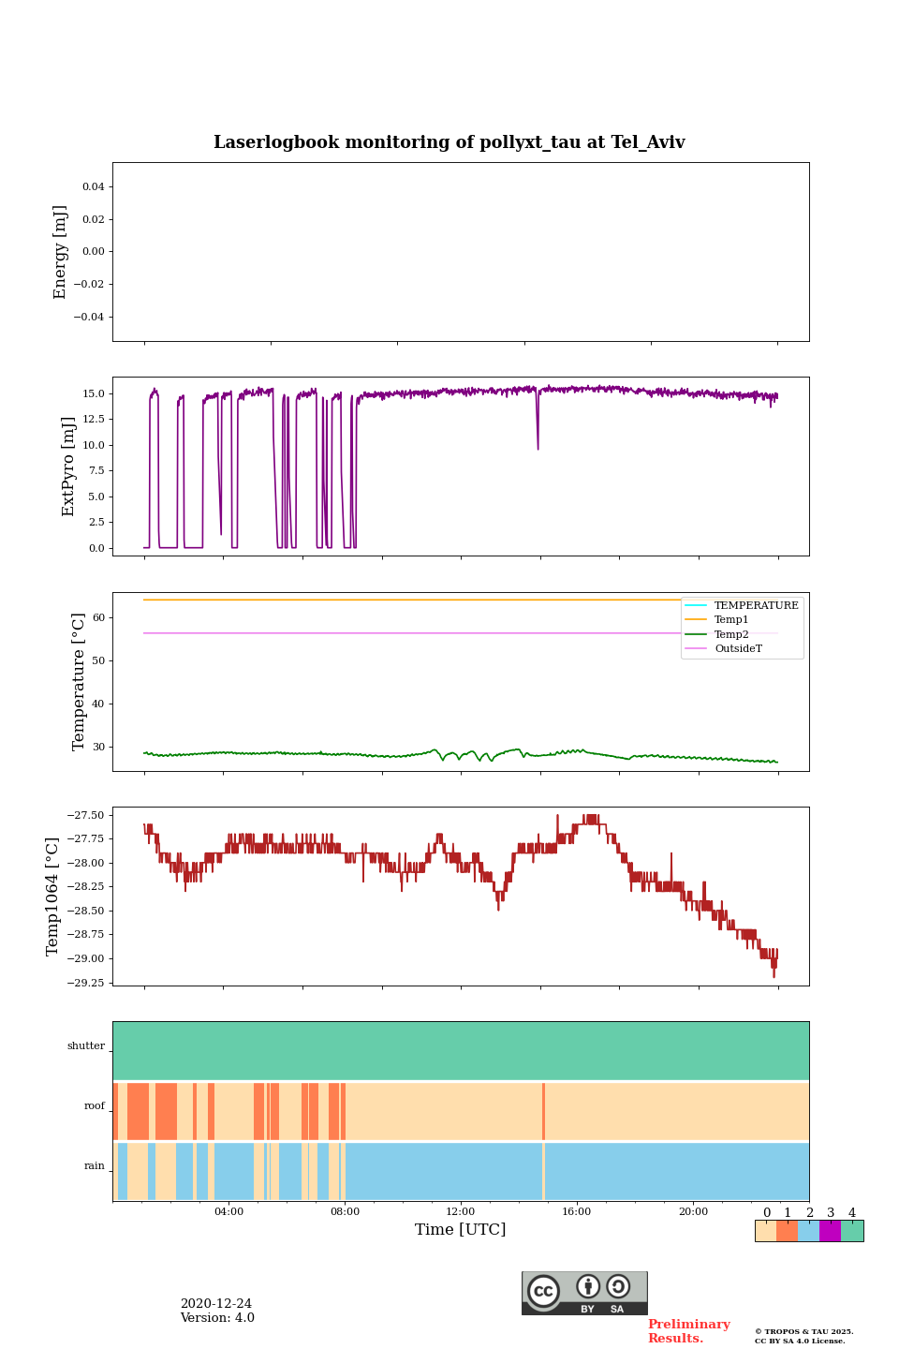Viewport: 899px width, 1349px height.
Task: Click the −28.50 tick on the Temp1064 axis
Action: click(86, 911)
